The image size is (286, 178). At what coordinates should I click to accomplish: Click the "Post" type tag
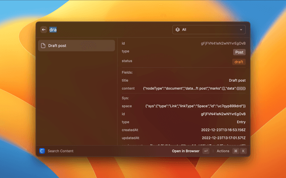pos(239,52)
